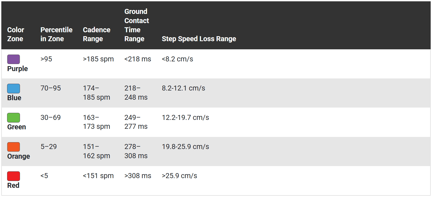
Task: Click the blue color swatch
Action: (x=13, y=88)
